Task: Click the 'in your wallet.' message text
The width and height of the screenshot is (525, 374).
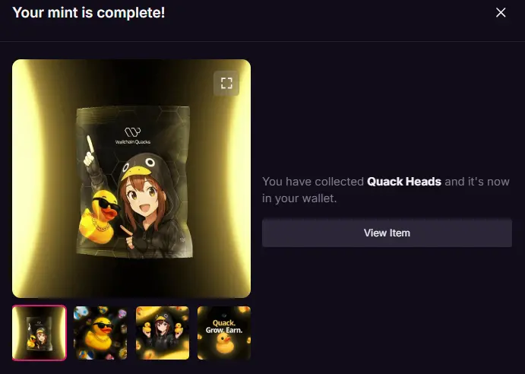Action: pos(299,198)
